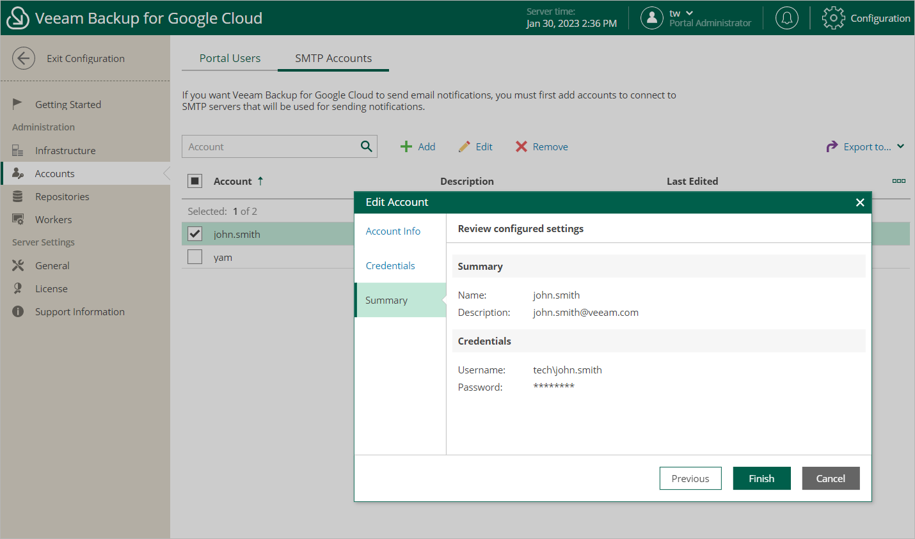Click the Cancel button
The image size is (915, 539).
point(831,478)
